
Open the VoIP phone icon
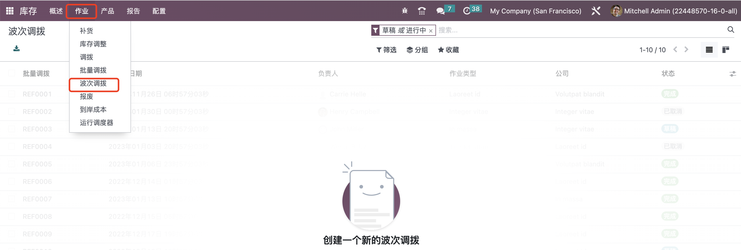click(x=422, y=11)
